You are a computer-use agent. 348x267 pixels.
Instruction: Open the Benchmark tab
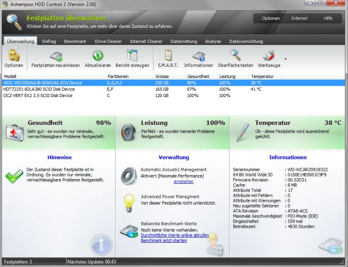click(x=75, y=41)
